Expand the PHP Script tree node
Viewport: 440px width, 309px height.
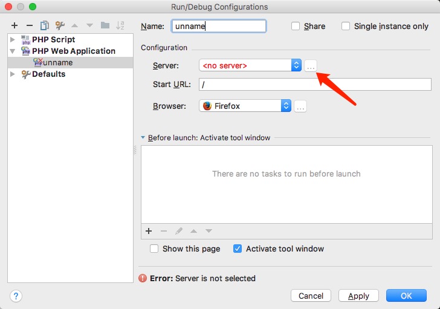point(12,39)
